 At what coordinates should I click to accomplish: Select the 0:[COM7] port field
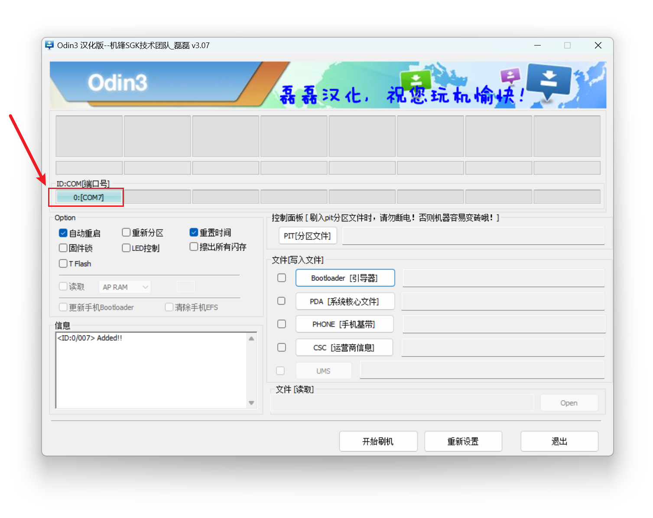89,197
